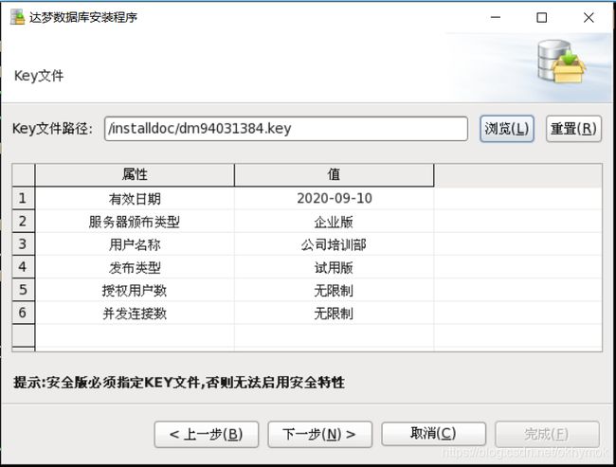Viewport: 616px width, 467px height.
Task: Select the 并发连接数 cell
Action: [x=135, y=313]
